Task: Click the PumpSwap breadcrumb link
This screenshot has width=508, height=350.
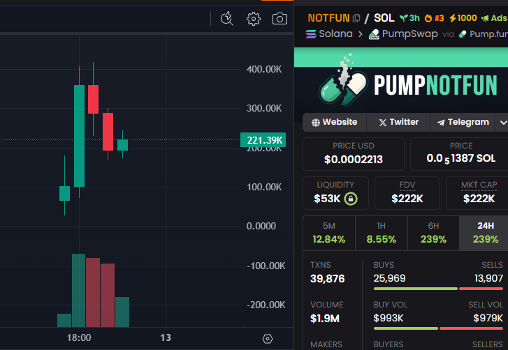Action: (x=410, y=34)
